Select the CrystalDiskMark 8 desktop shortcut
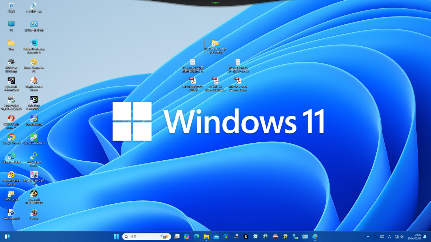This screenshot has height=242, width=431. pos(34,139)
